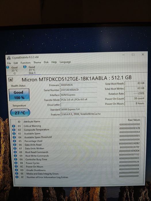151x201 pixels.
Task: Click the Transfer Mode field
Action: (x=79, y=99)
